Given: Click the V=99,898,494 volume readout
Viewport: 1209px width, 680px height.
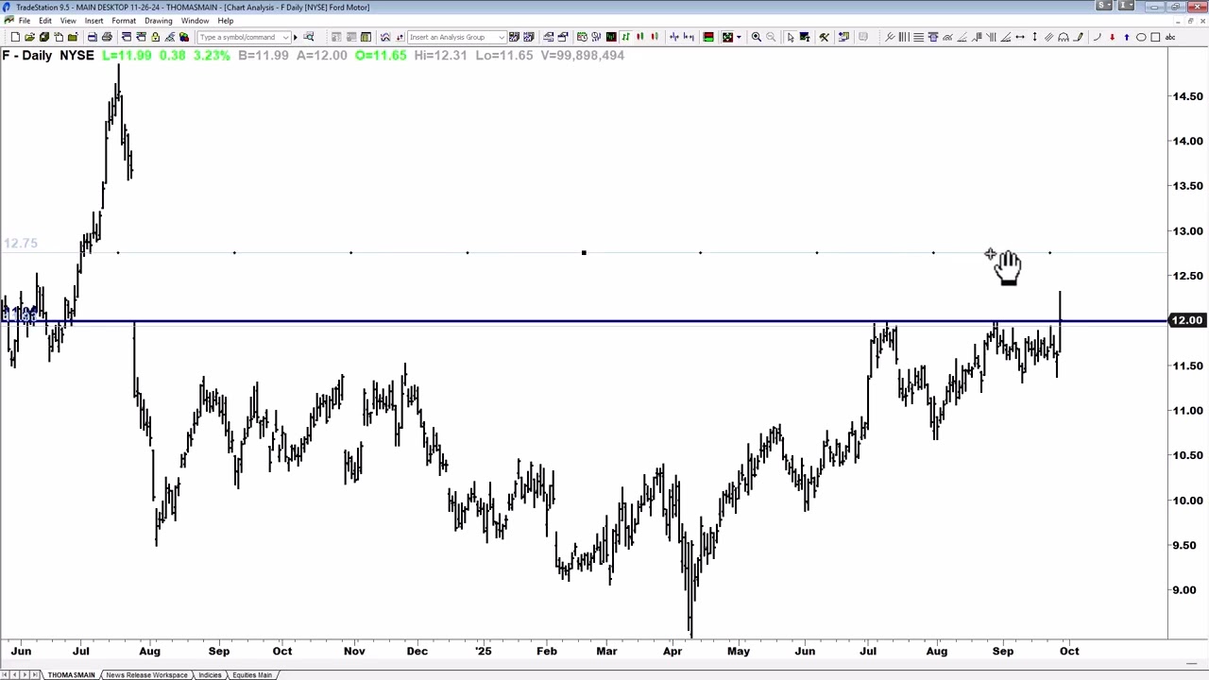Looking at the screenshot, I should pos(583,55).
